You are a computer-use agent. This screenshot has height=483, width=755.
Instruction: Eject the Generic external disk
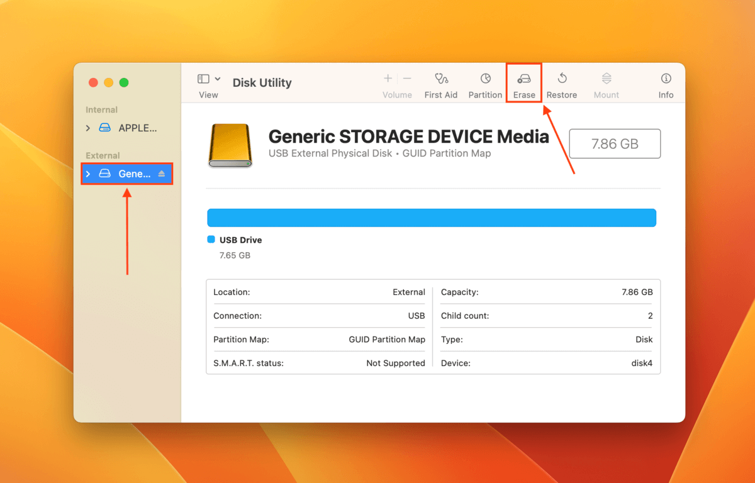coord(162,174)
